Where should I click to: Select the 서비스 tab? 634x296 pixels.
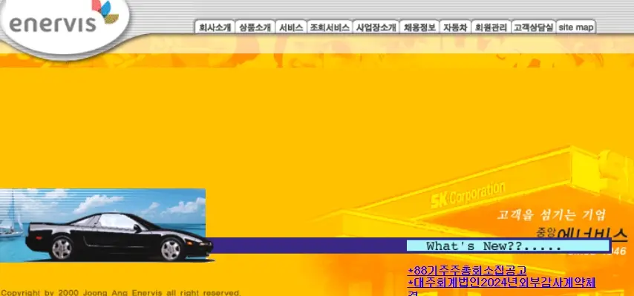(291, 27)
